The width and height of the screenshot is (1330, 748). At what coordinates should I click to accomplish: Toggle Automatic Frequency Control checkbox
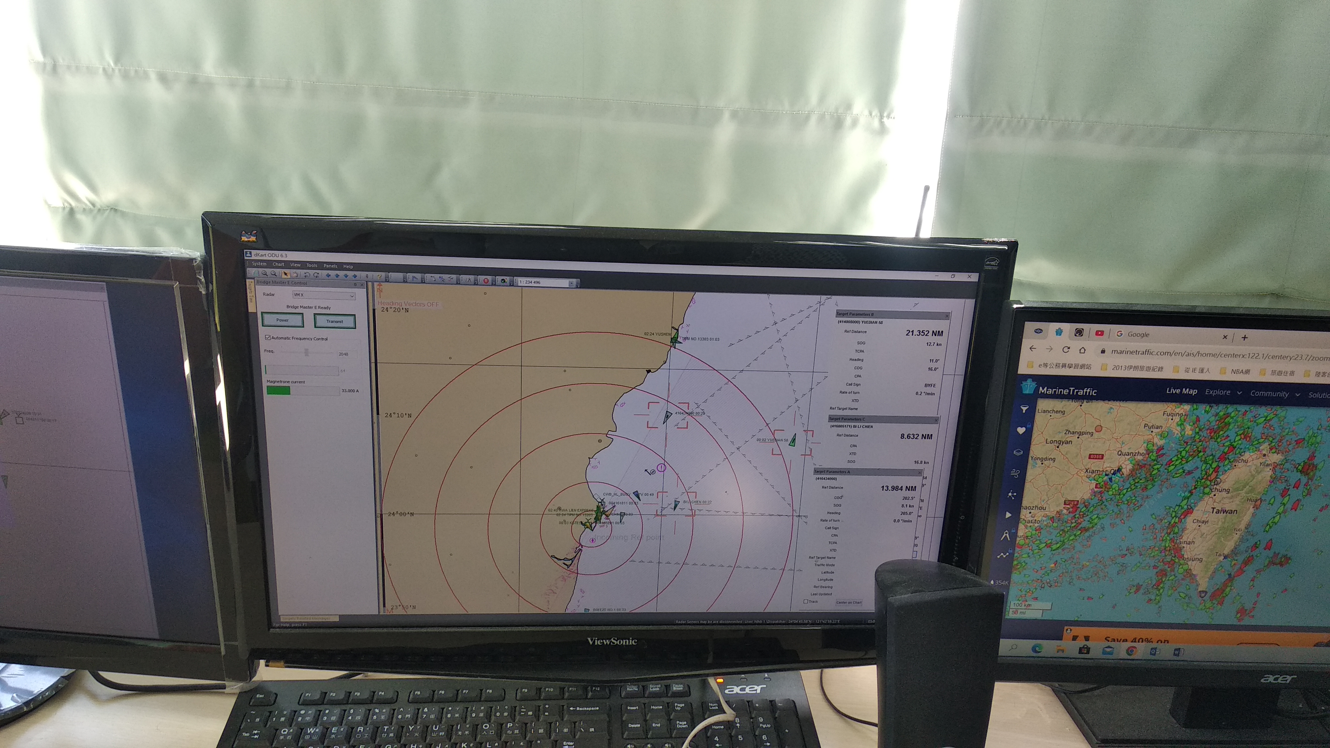(268, 338)
